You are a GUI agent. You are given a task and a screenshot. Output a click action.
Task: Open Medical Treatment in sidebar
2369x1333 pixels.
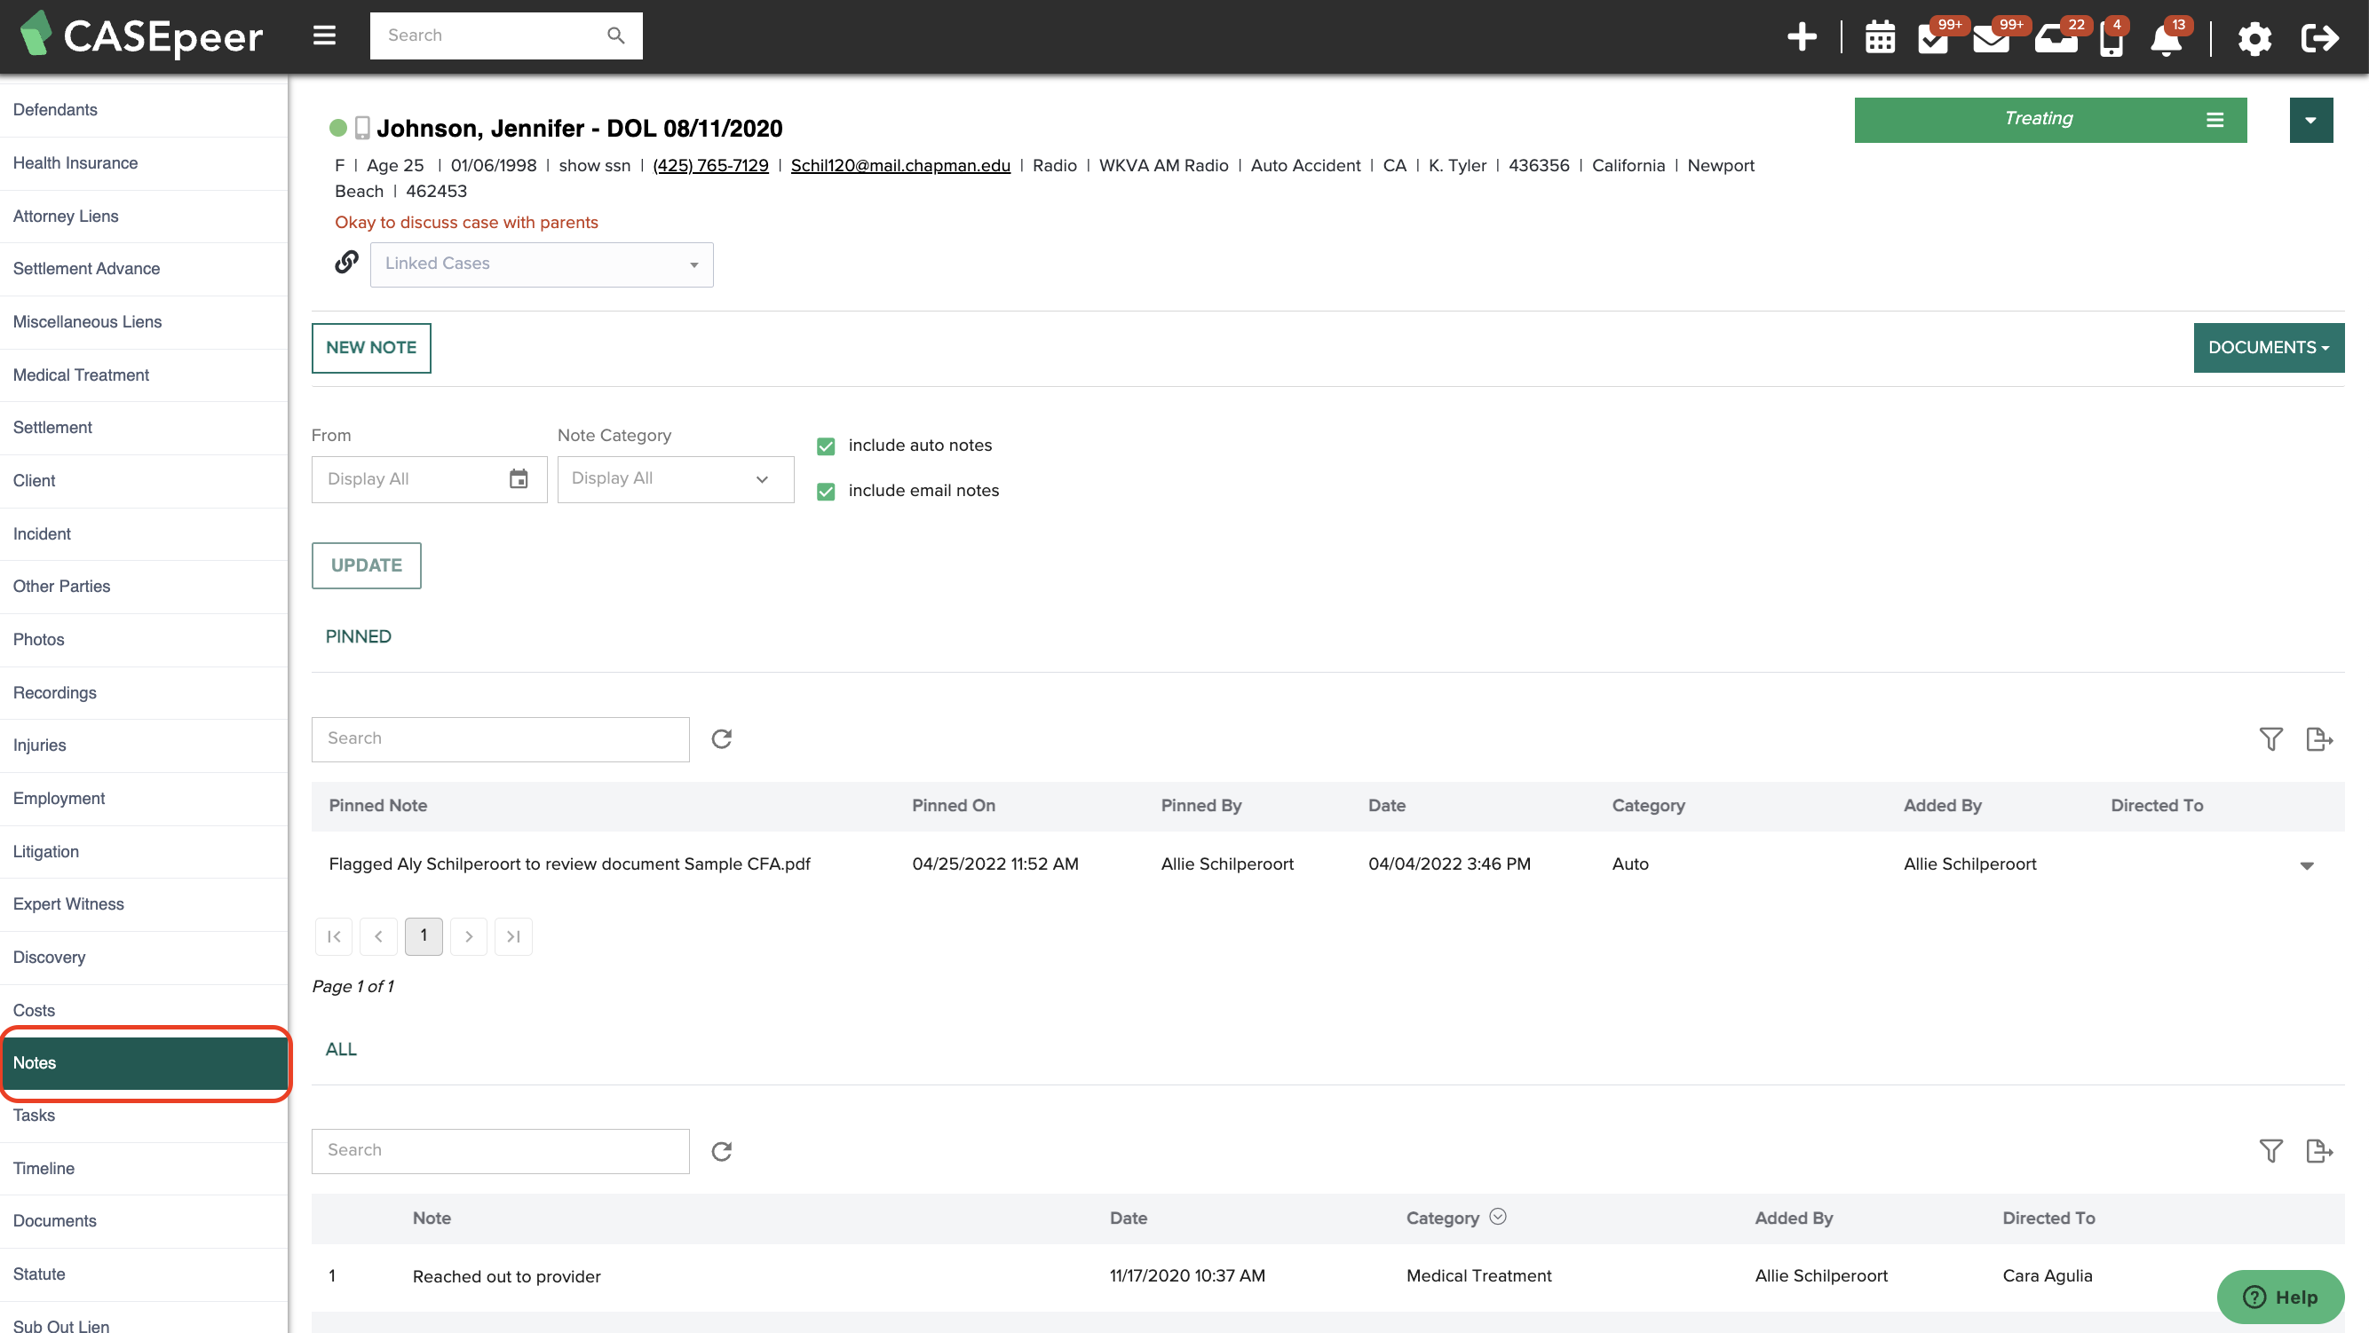tap(145, 375)
